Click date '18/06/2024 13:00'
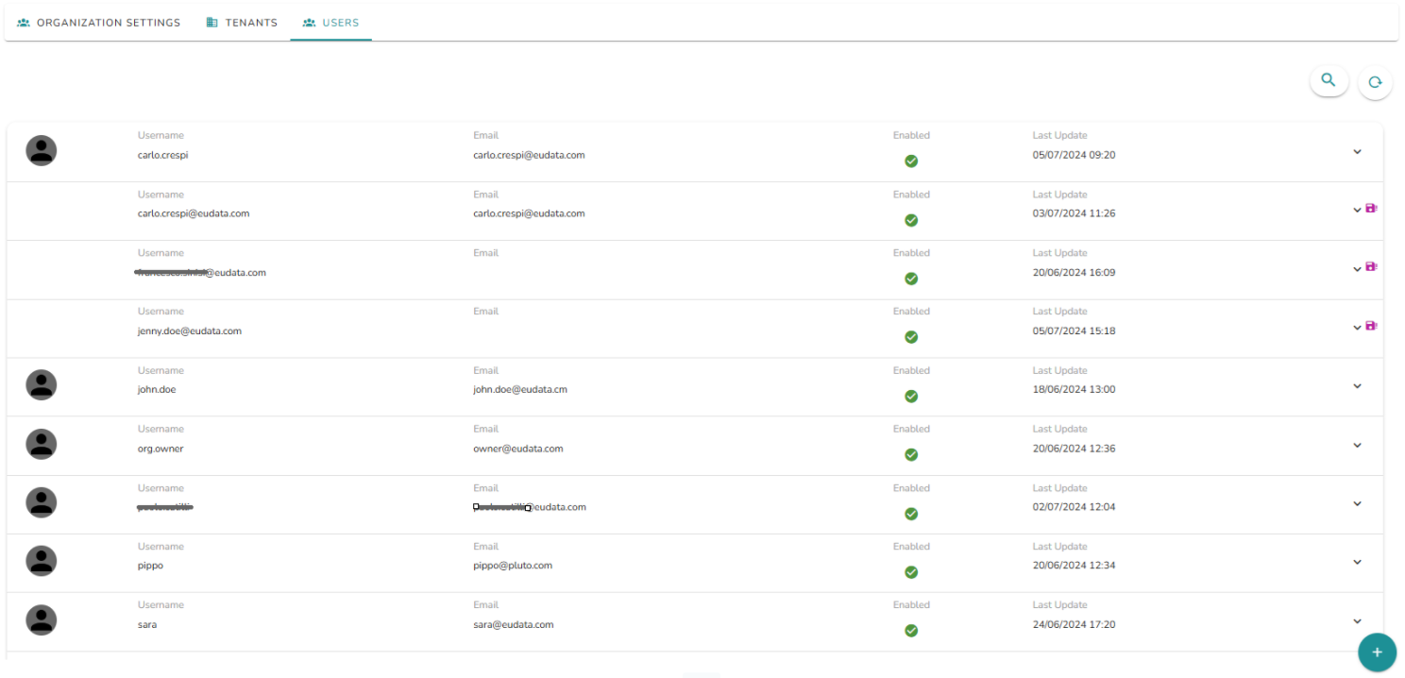 point(1075,389)
